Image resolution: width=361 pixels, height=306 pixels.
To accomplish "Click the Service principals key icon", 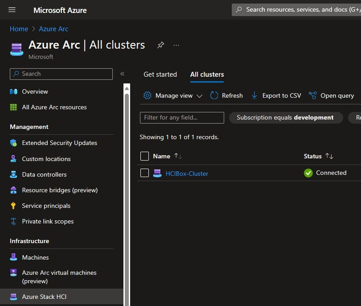I will coord(13,206).
